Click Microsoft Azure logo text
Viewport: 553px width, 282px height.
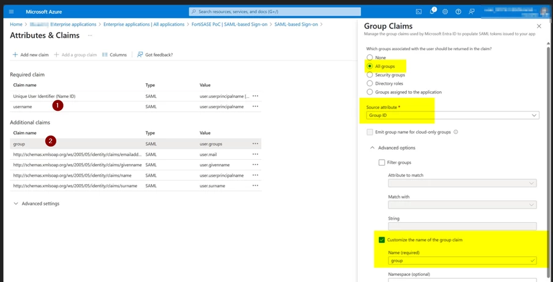pyautogui.click(x=43, y=12)
